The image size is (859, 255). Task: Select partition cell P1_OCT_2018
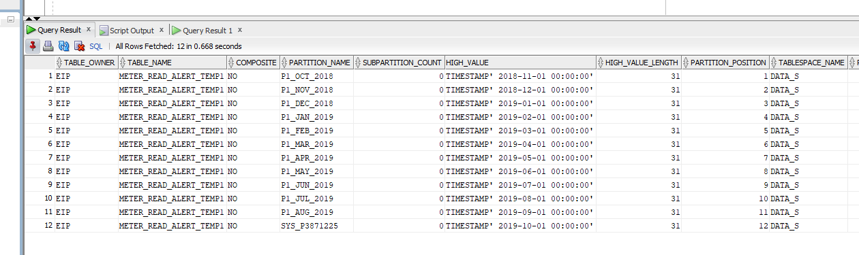[316, 76]
